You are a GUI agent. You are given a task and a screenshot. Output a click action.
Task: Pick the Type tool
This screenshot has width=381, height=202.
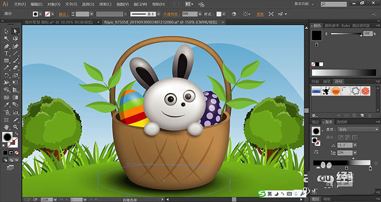point(6,54)
